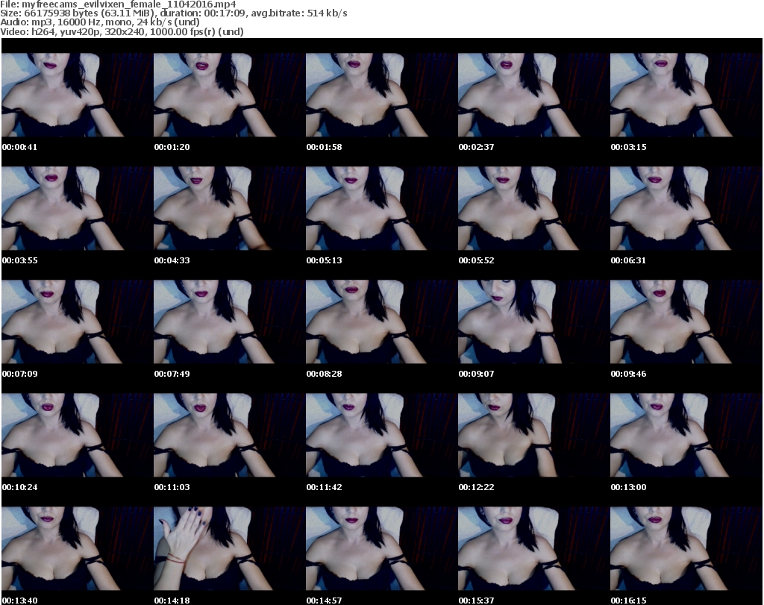Viewport: 764px width, 605px height.
Task: Click the timestamp text '00:14:18'
Action: 172,601
